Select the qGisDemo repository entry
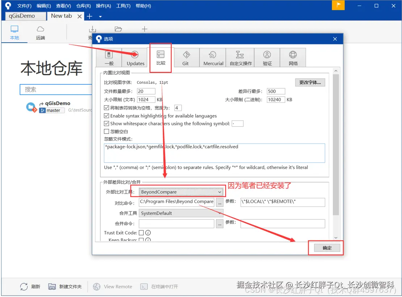The image size is (402, 297). 59,107
